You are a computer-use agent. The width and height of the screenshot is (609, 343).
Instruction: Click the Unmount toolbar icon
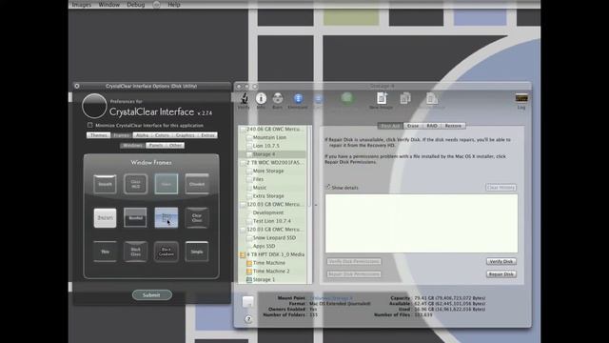pos(298,98)
